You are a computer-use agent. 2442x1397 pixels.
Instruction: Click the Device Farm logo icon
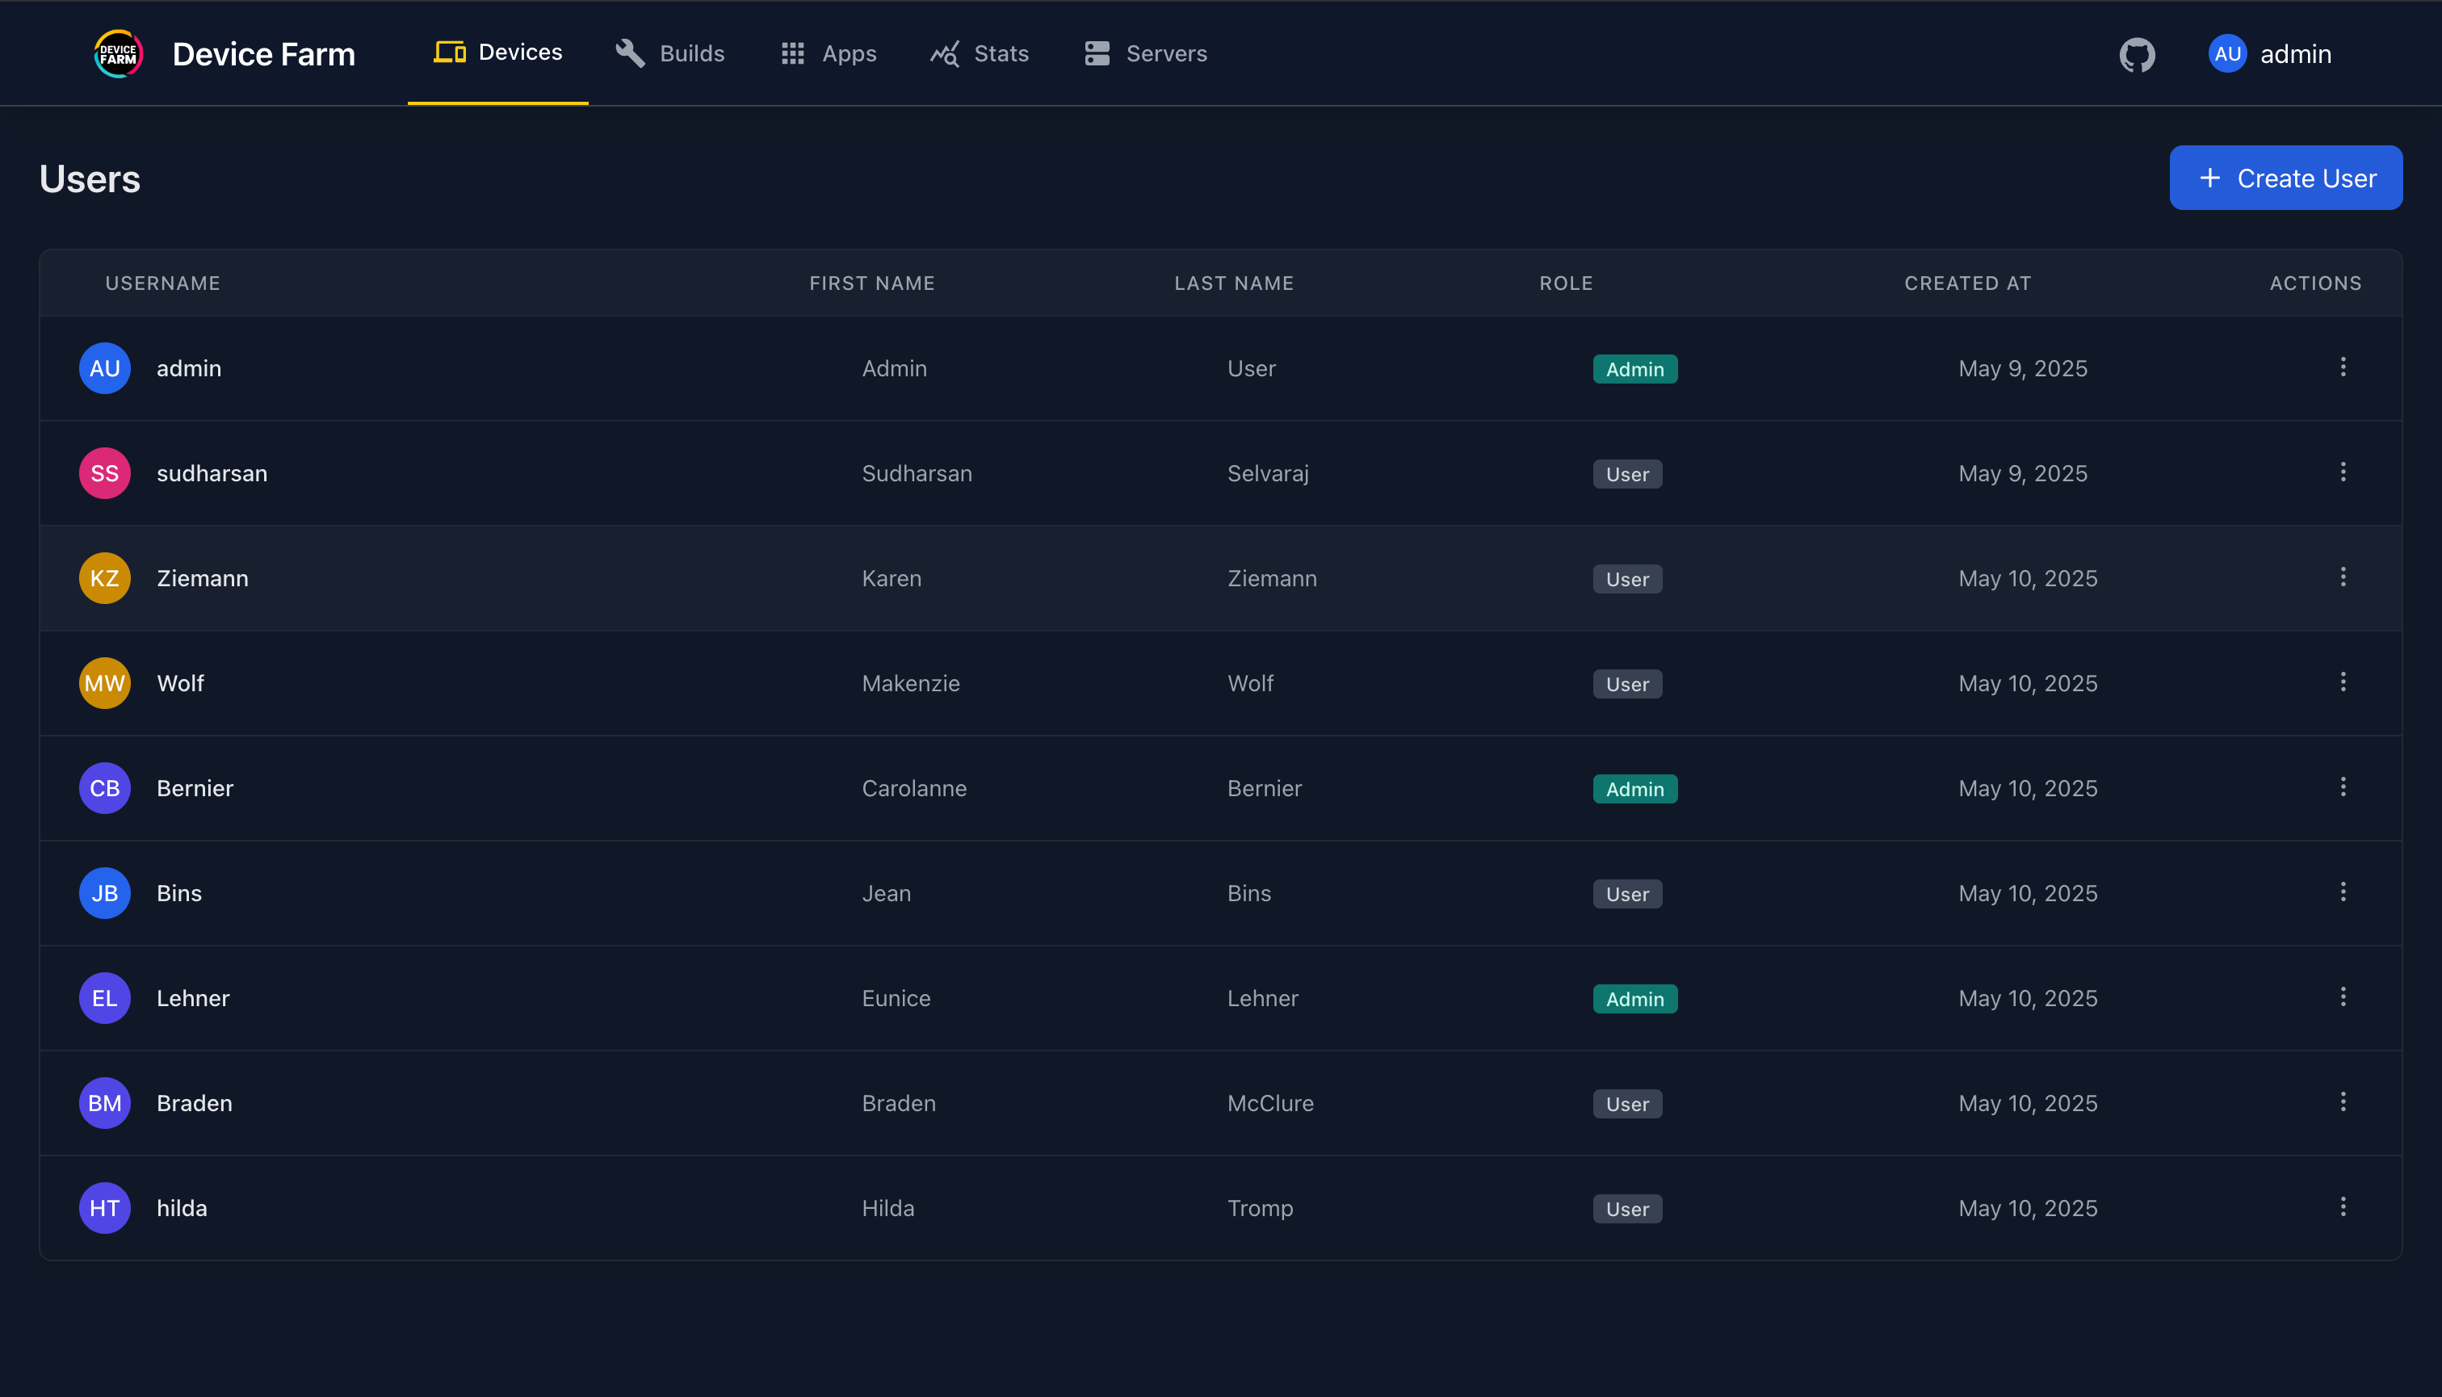[118, 54]
